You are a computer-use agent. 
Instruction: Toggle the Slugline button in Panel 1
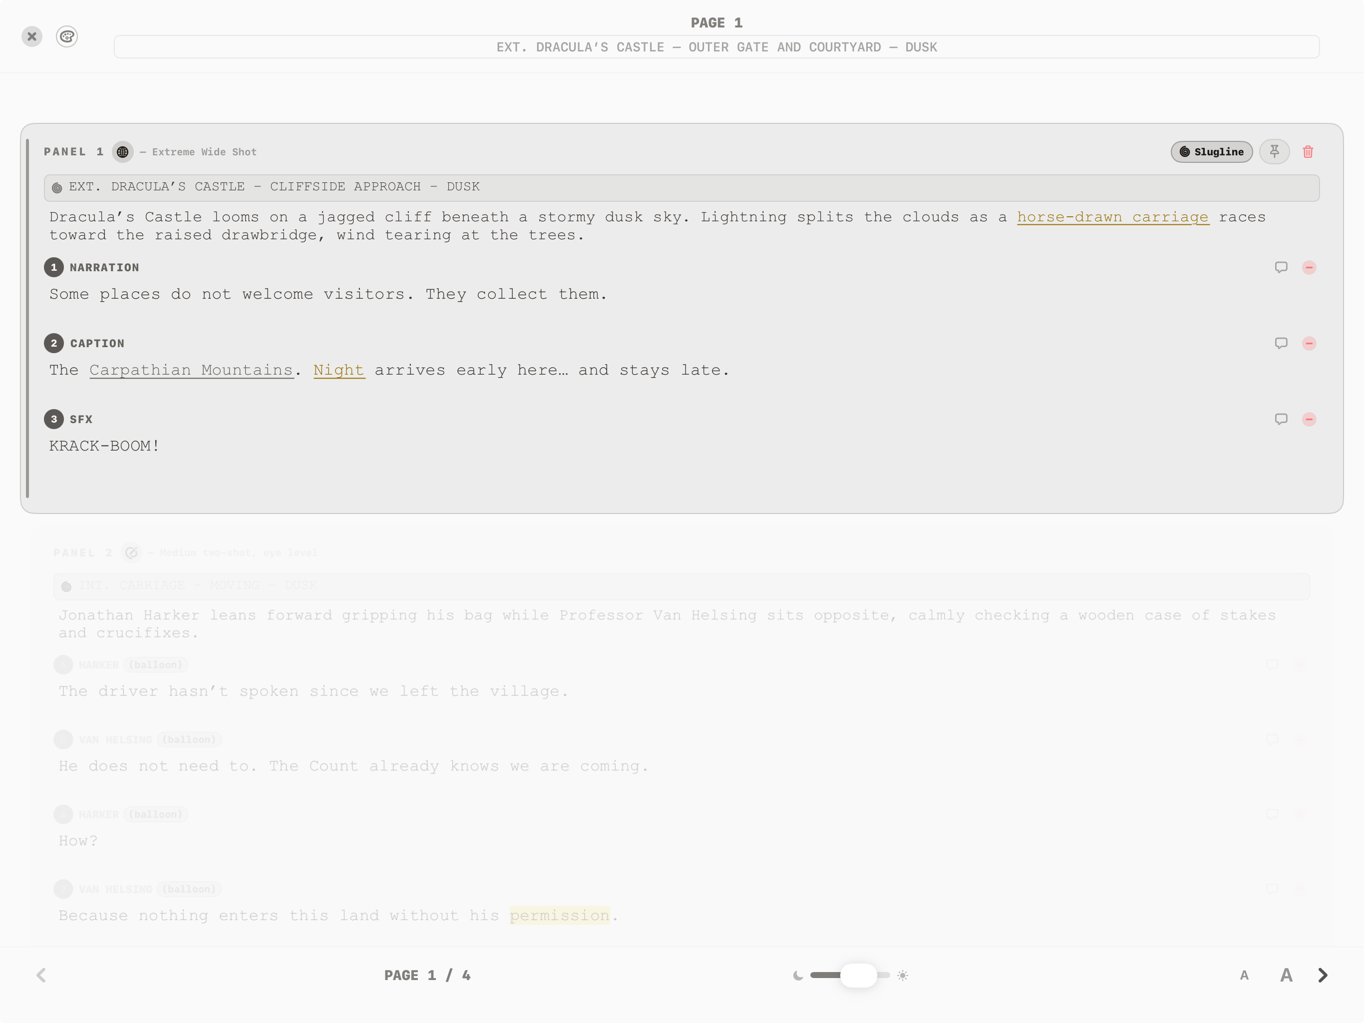click(1212, 152)
